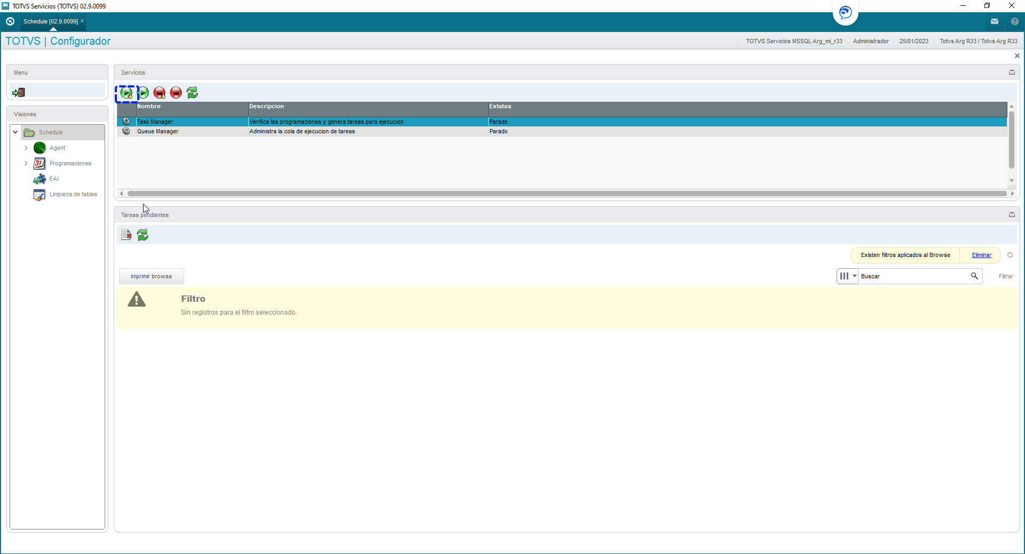1025x554 pixels.
Task: Open the column selector dropdown beside Buscar
Action: [x=847, y=276]
